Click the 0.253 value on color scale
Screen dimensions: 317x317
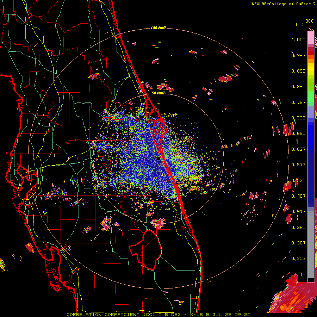click(x=298, y=259)
